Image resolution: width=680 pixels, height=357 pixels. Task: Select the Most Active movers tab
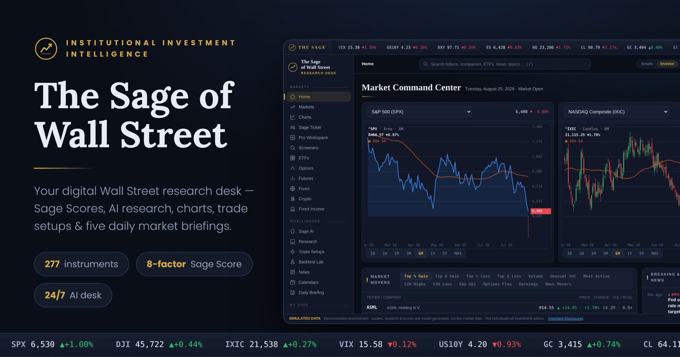point(596,276)
